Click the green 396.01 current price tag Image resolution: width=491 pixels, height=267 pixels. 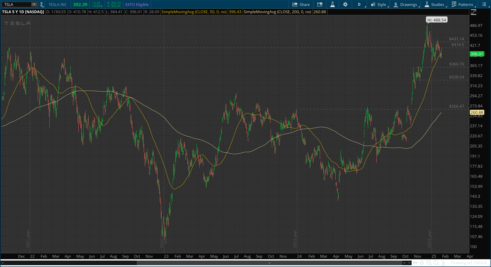[477, 54]
